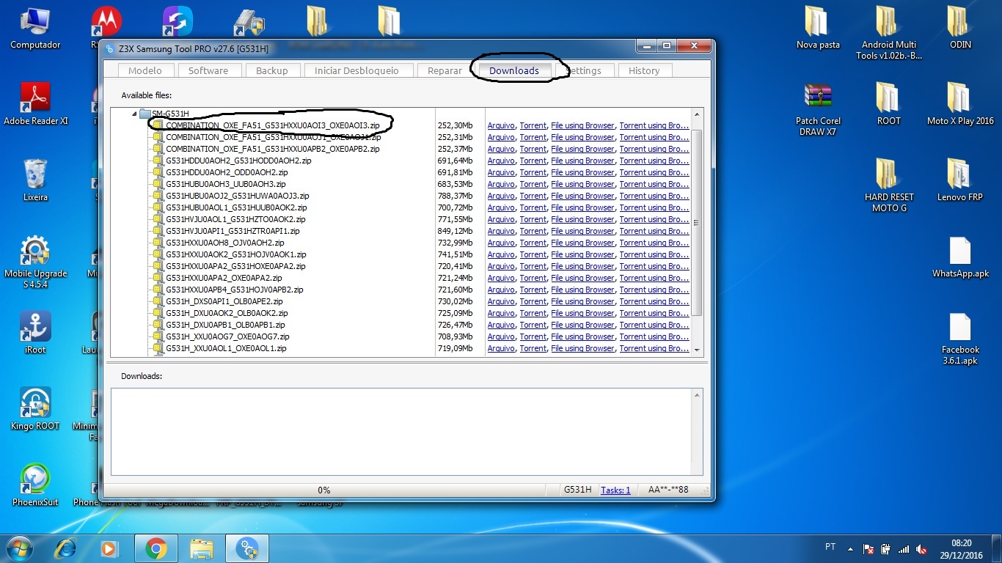Open the Moto X Play 2016 folder
This screenshot has width=1002, height=563.
[960, 104]
